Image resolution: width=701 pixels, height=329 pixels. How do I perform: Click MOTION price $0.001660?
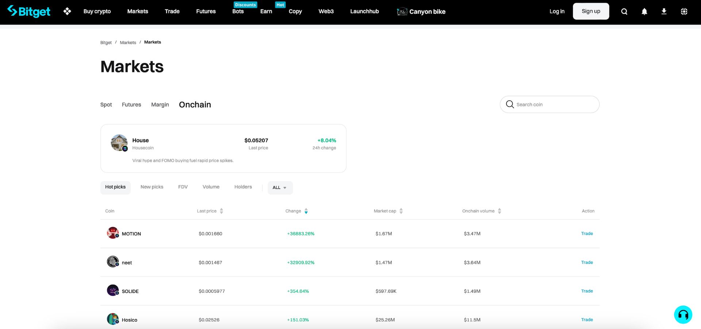(x=210, y=234)
